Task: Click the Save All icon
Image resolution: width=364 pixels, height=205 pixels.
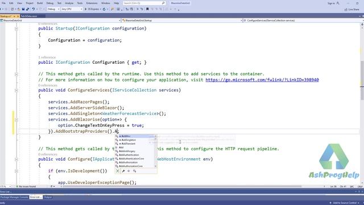Action: coord(27,9)
